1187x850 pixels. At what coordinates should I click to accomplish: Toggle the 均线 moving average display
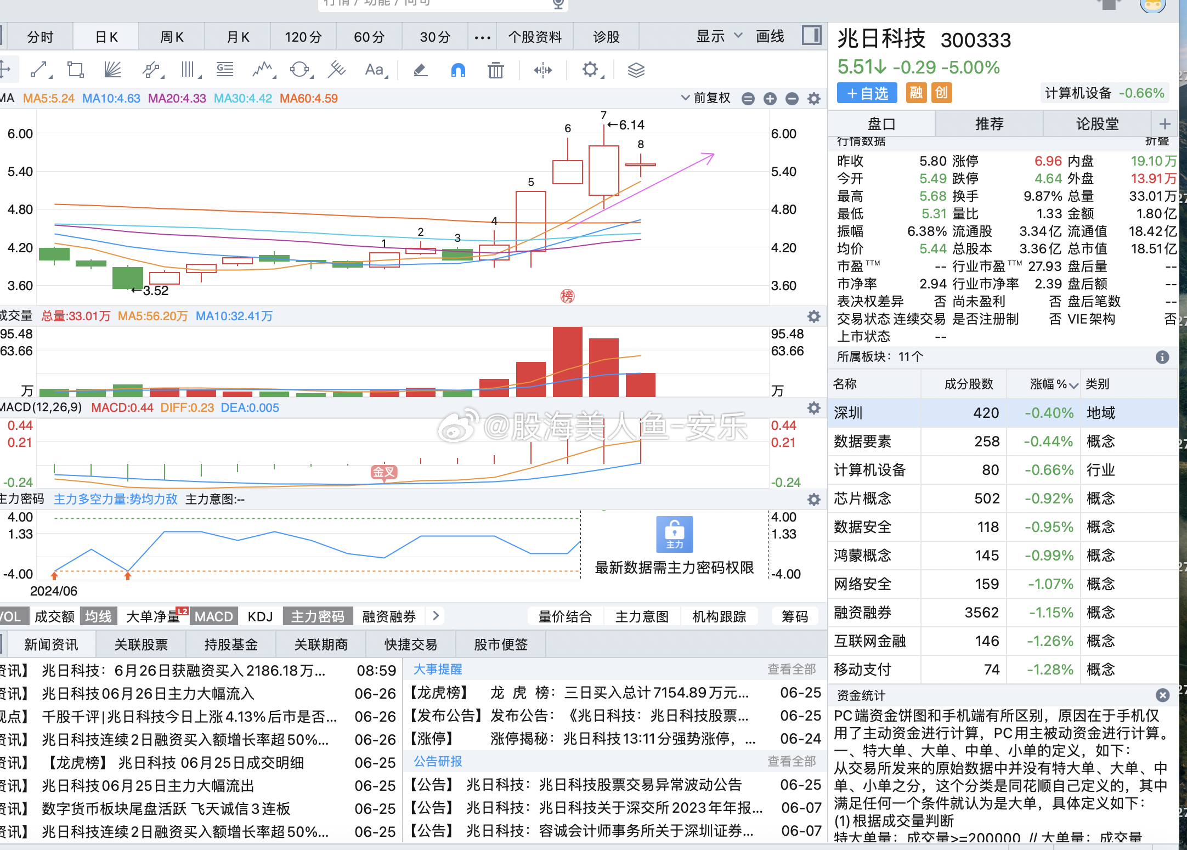coord(99,616)
